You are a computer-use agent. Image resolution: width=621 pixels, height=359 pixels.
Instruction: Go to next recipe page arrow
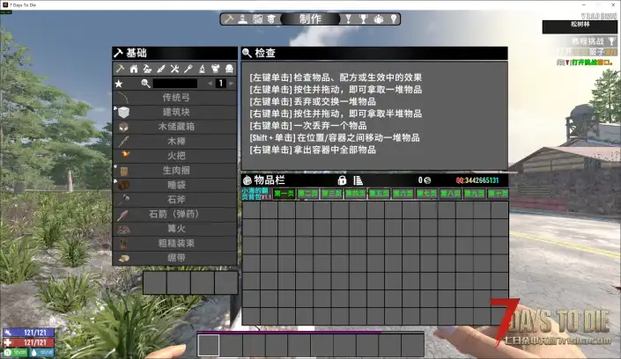coord(232,84)
